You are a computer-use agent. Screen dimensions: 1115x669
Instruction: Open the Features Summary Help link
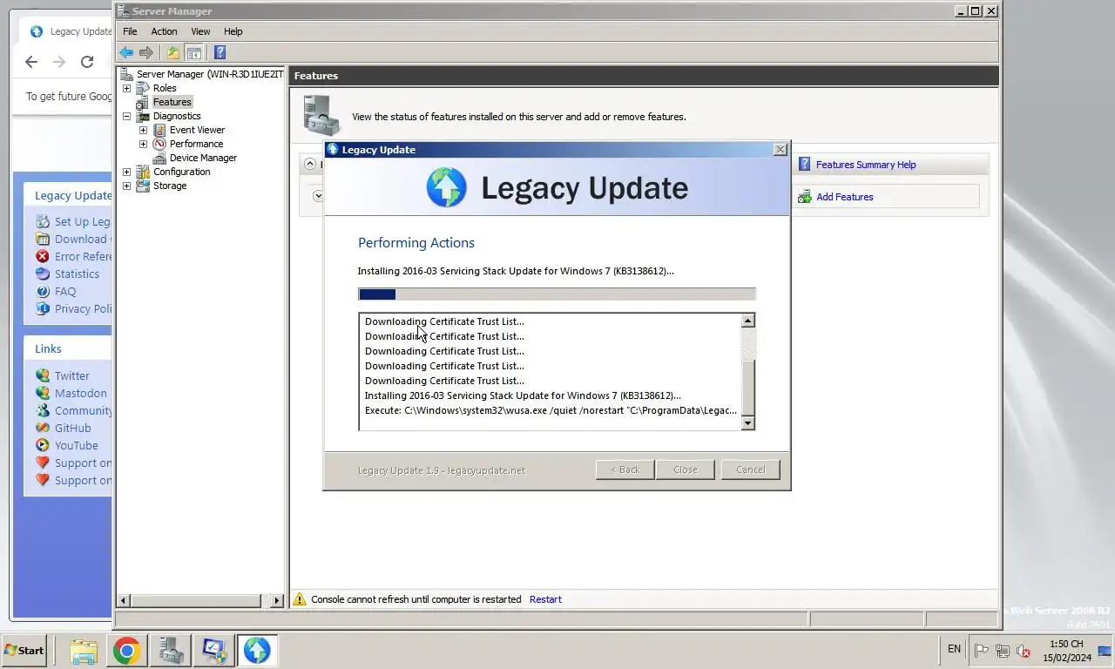click(x=866, y=165)
